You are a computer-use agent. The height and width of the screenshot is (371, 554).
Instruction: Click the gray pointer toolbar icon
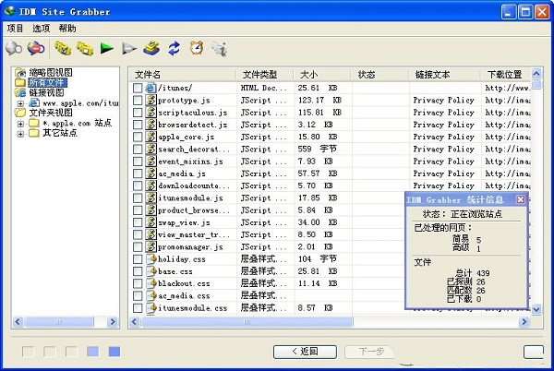click(219, 49)
